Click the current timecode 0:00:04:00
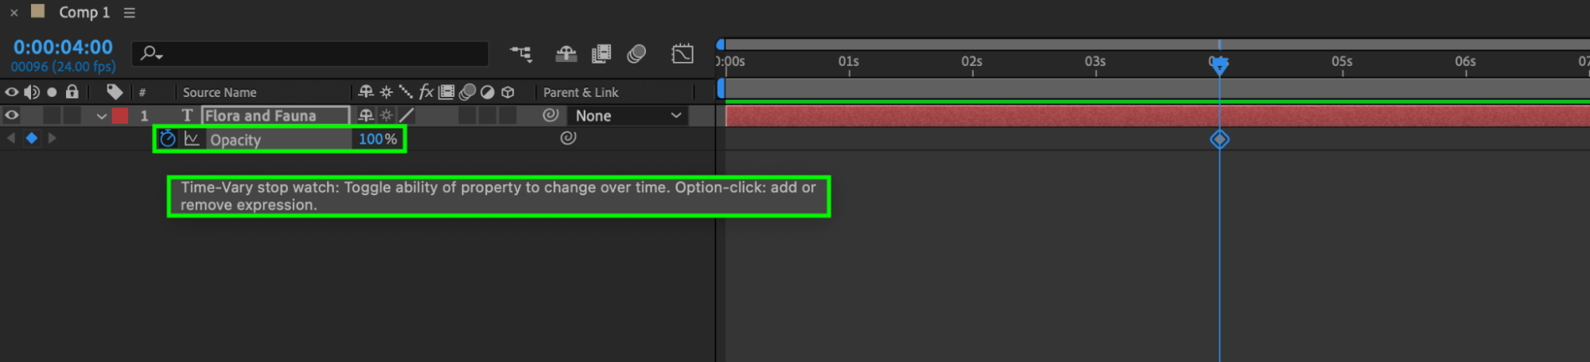The height and width of the screenshot is (362, 1590). click(x=63, y=48)
